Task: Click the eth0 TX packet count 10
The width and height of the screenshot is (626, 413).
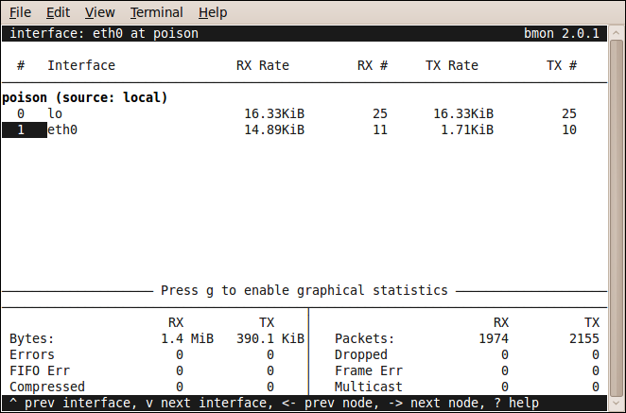Action: click(569, 129)
